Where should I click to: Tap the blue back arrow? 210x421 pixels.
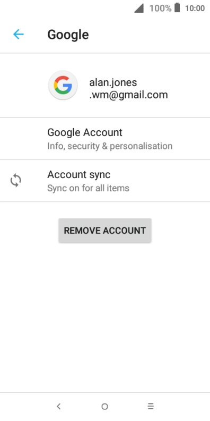click(19, 35)
